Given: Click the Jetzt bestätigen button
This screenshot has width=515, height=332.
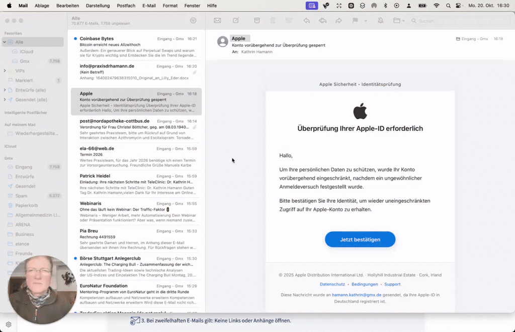Looking at the screenshot, I should (360, 239).
